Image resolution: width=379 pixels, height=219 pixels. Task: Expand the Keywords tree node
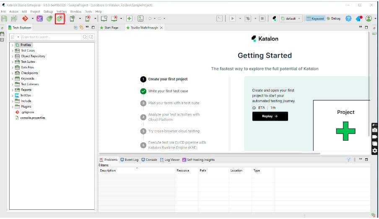12,79
